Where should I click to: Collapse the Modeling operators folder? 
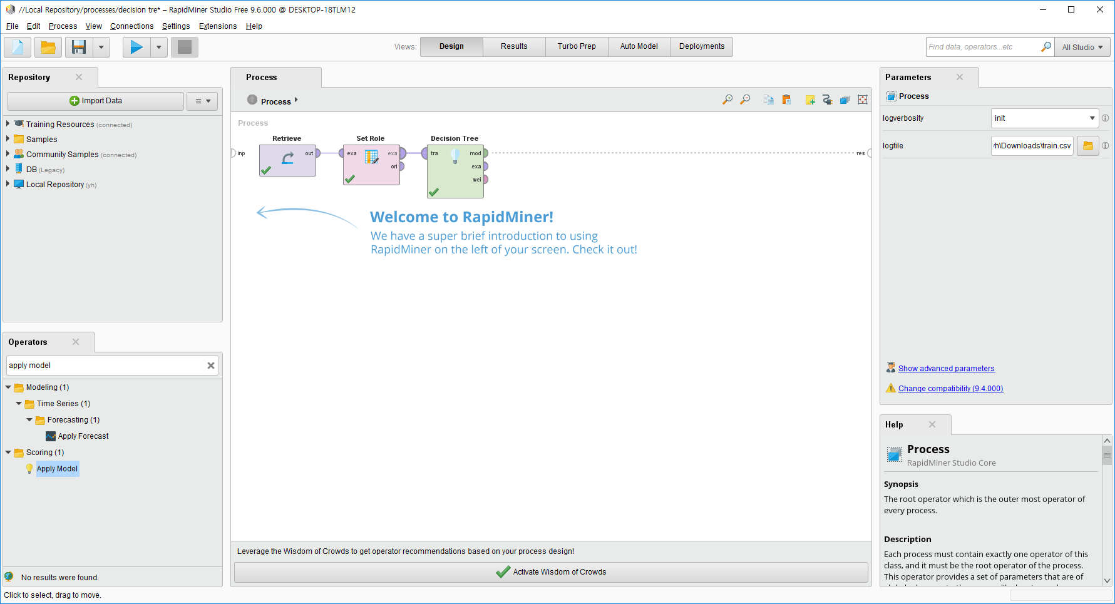click(8, 387)
